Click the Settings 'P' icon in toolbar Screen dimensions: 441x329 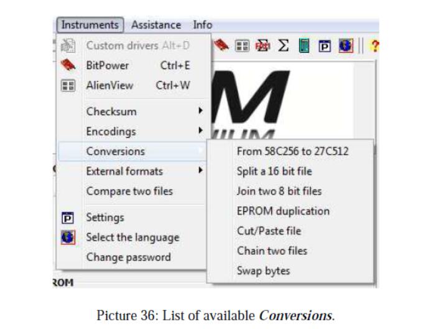[x=324, y=45]
